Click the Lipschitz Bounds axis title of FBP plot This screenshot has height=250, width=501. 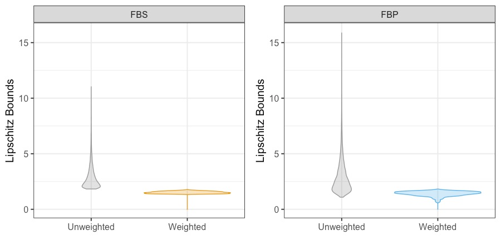click(x=261, y=120)
